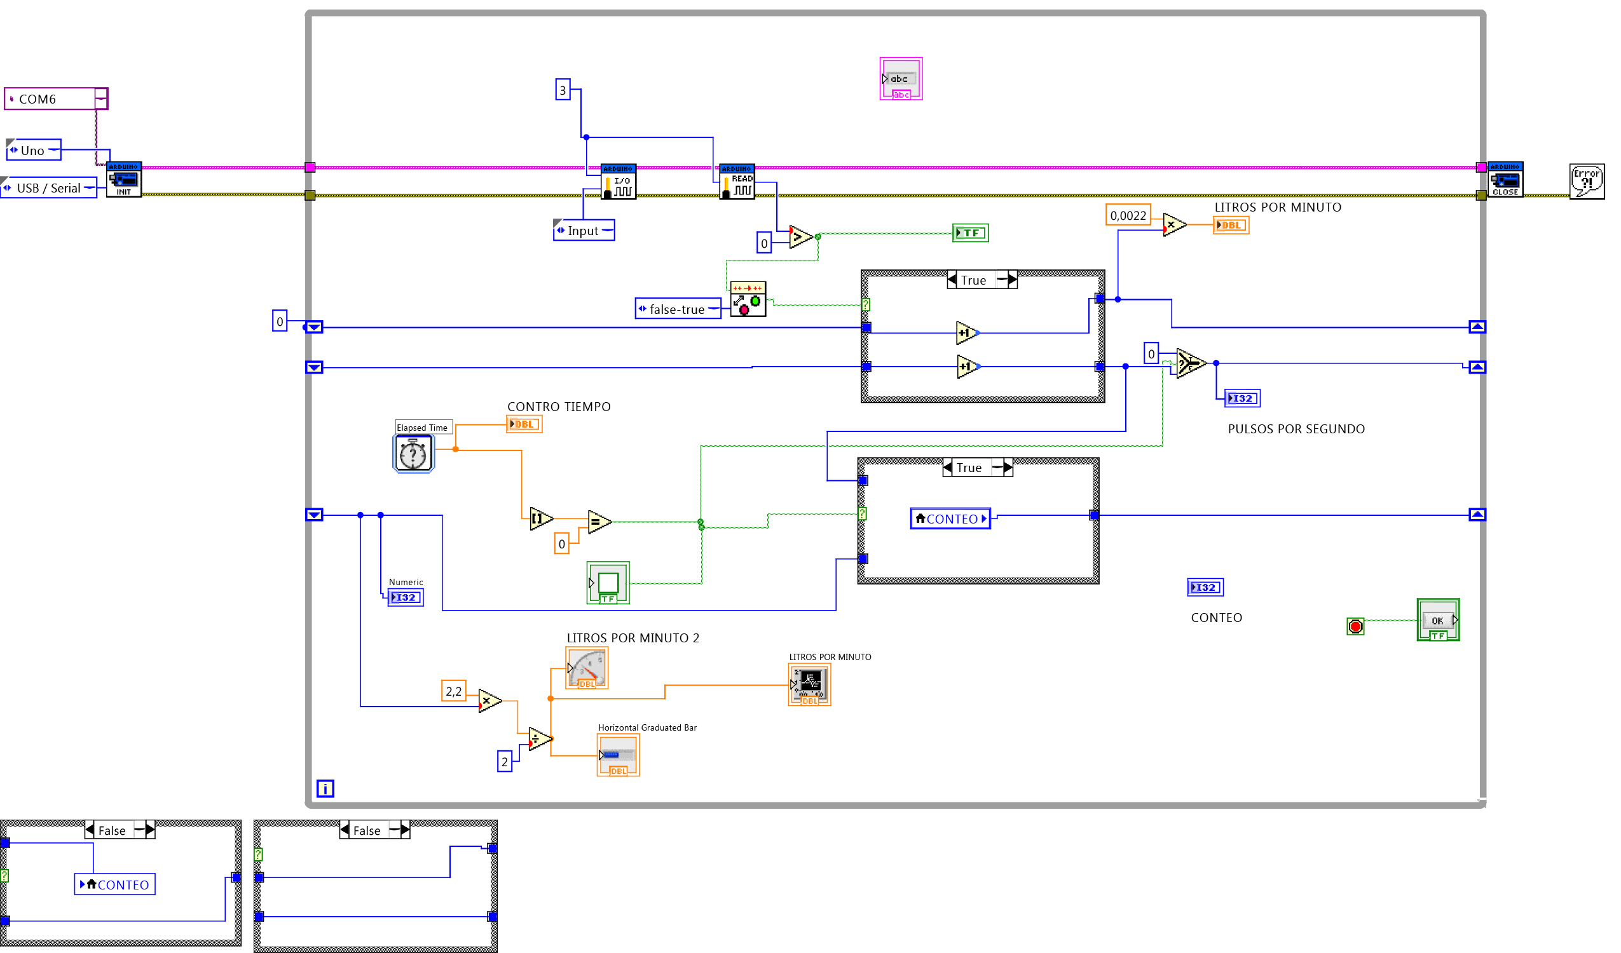This screenshot has height=953, width=1621.
Task: Click the lower increment node in True case
Action: [x=968, y=367]
